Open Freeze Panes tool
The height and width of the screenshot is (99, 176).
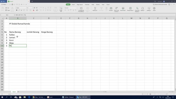coord(130,9)
